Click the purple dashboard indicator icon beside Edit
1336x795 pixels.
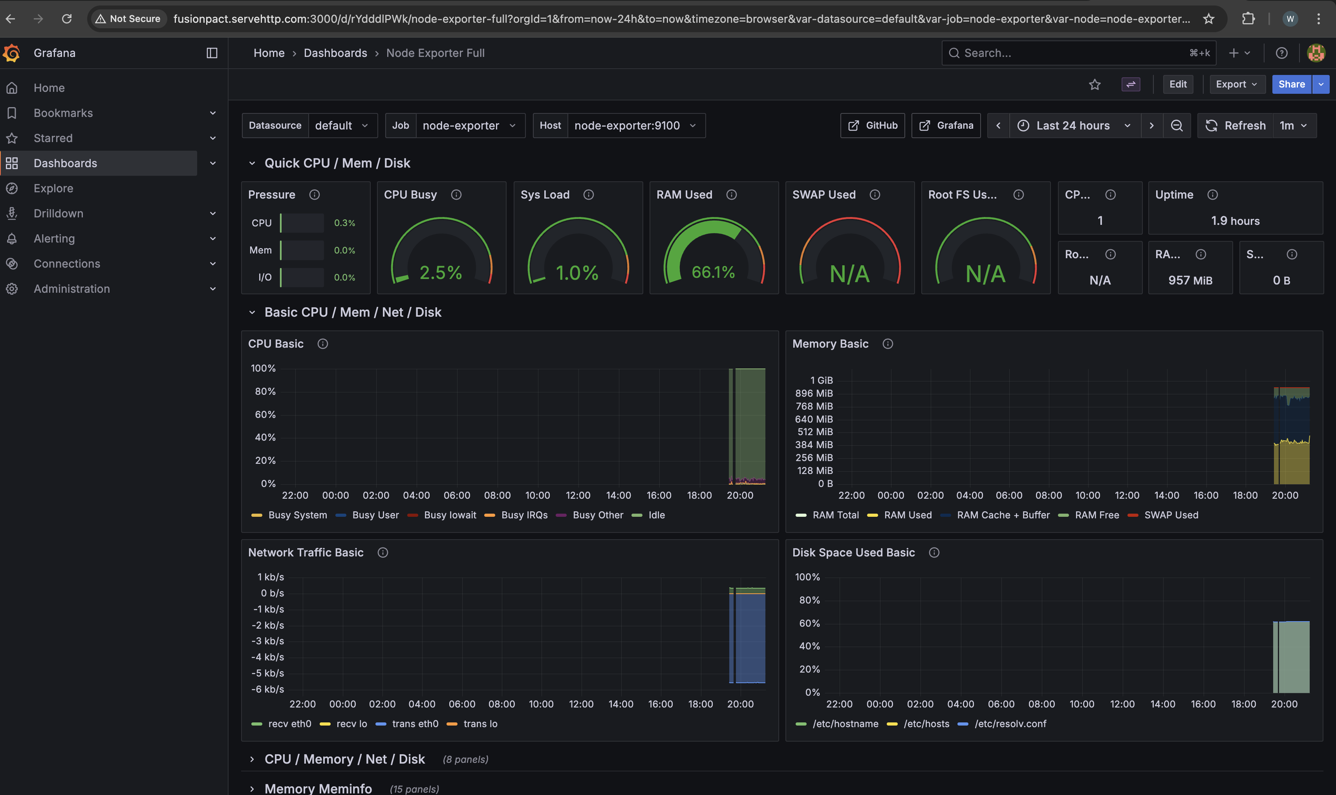tap(1131, 84)
